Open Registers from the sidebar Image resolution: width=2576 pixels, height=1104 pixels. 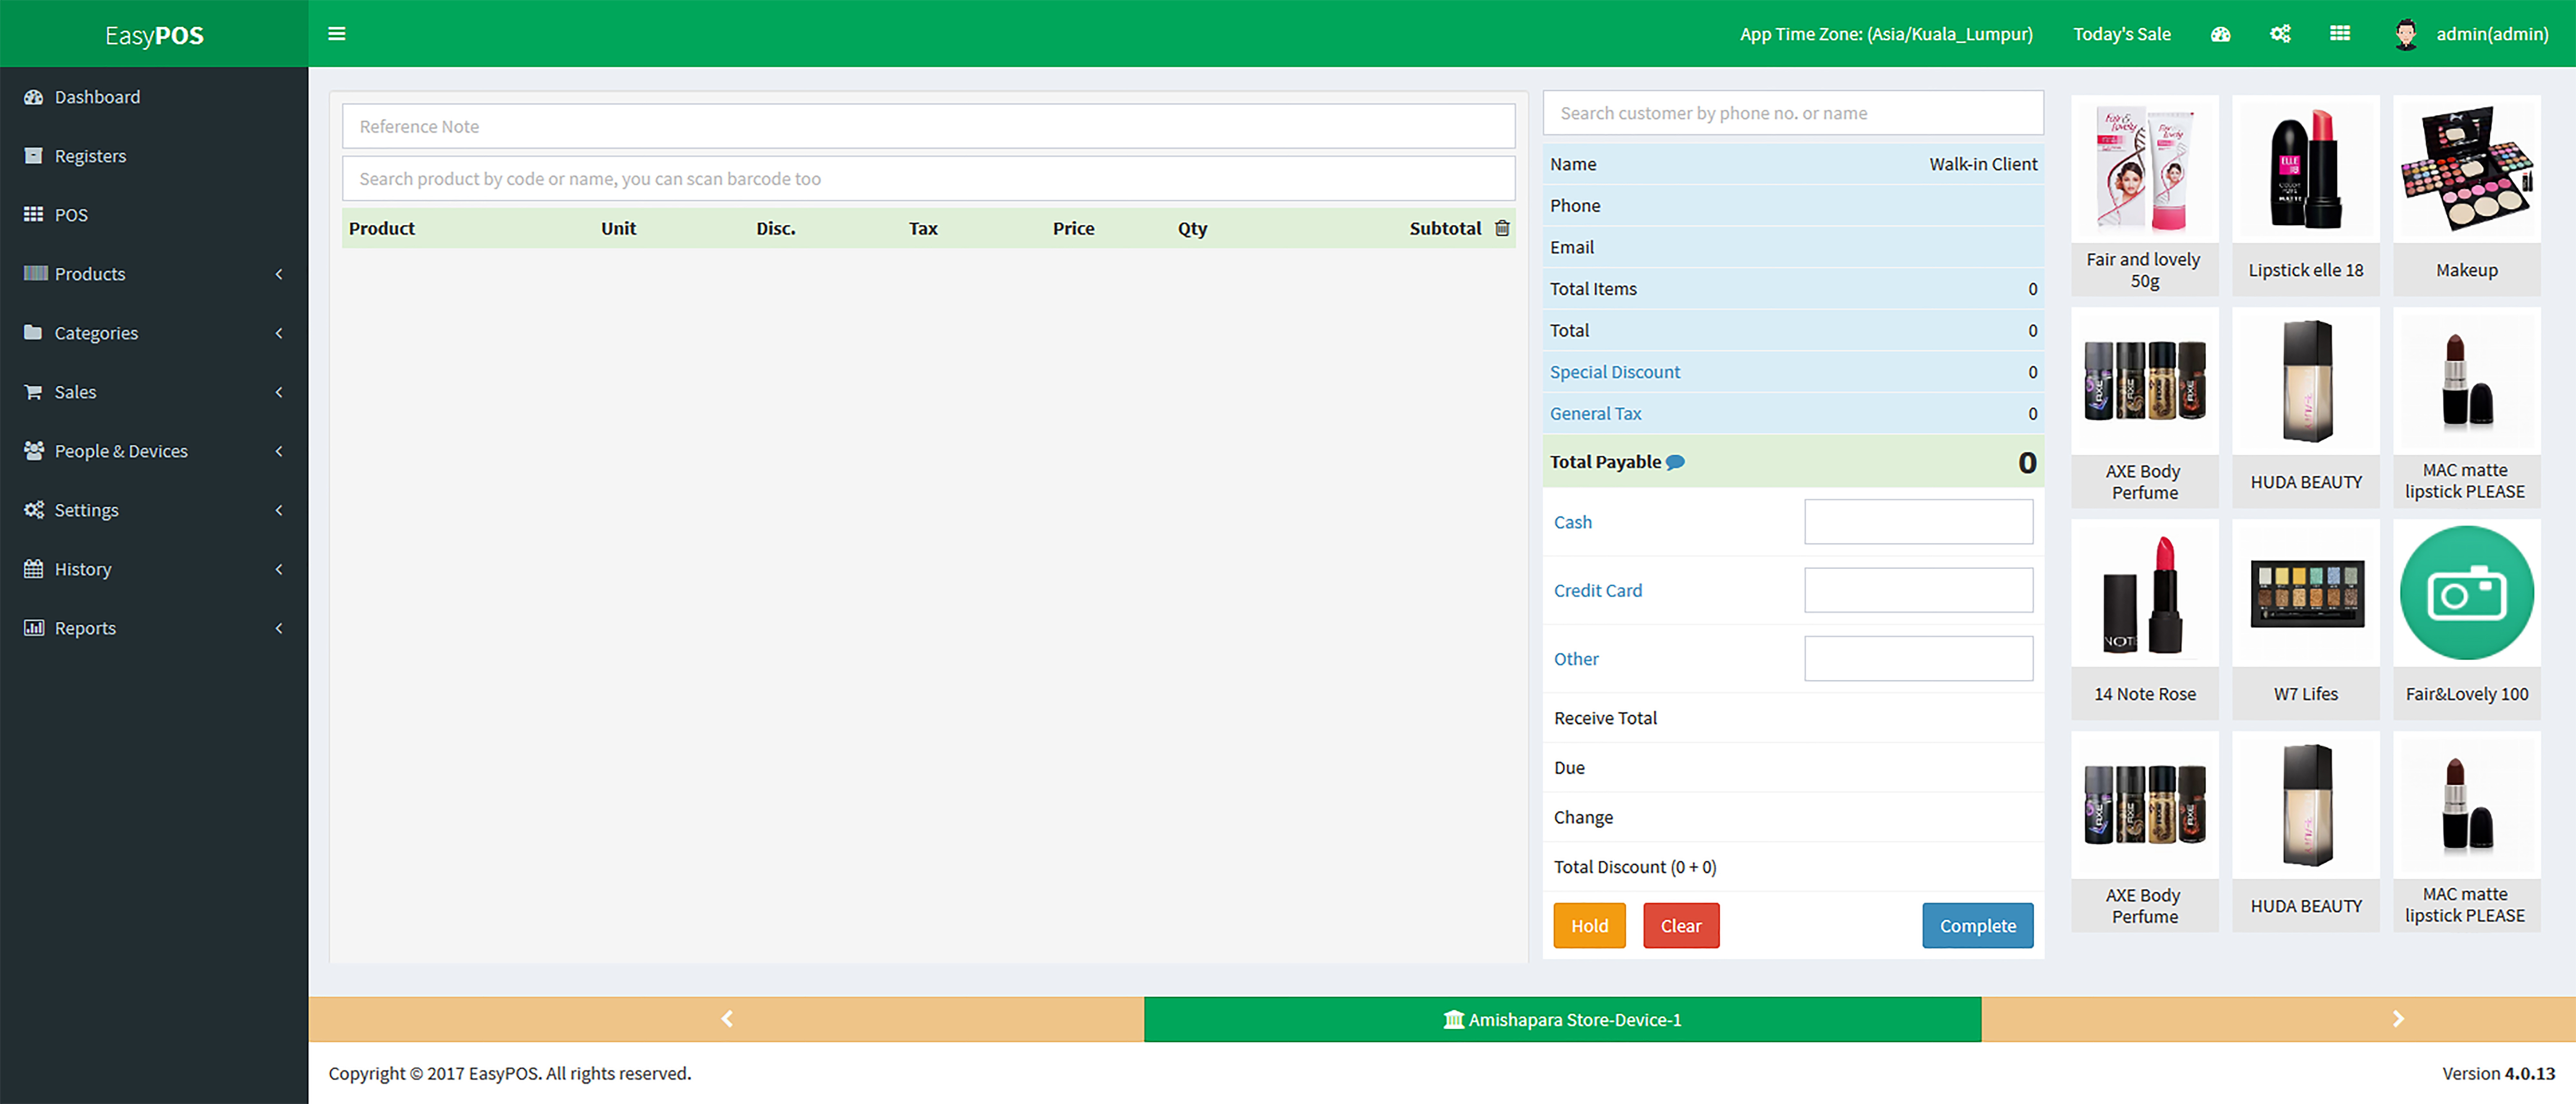tap(90, 156)
